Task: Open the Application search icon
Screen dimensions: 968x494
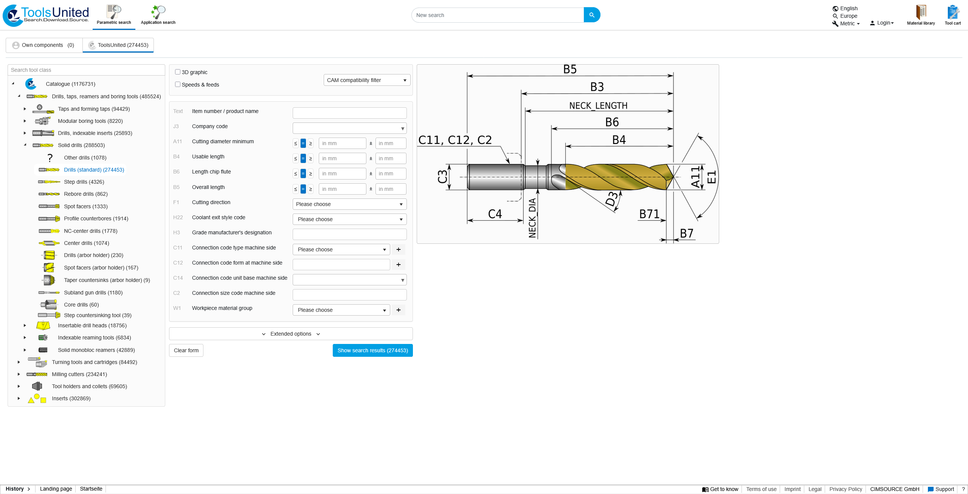Action: (x=158, y=12)
